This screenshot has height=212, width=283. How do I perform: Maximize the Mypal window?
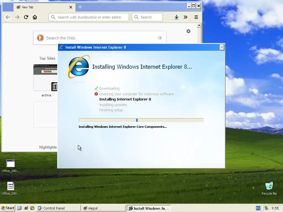pyautogui.click(x=193, y=6)
